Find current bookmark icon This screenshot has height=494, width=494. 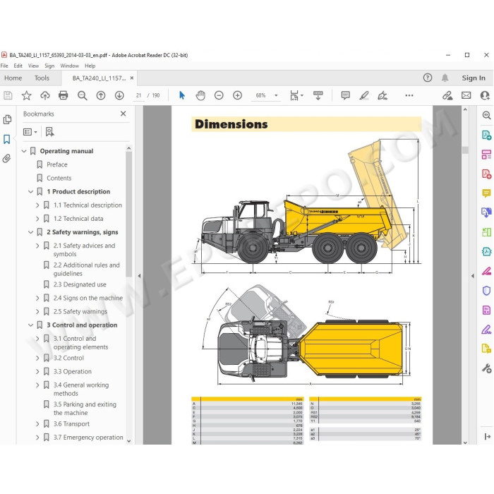tap(50, 132)
